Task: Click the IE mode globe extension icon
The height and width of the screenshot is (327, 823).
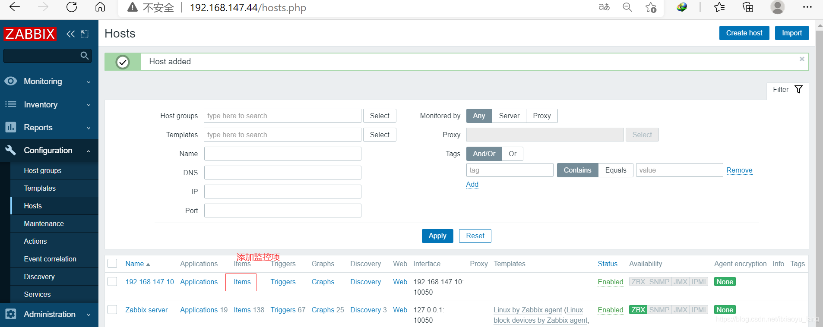Action: coord(682,7)
